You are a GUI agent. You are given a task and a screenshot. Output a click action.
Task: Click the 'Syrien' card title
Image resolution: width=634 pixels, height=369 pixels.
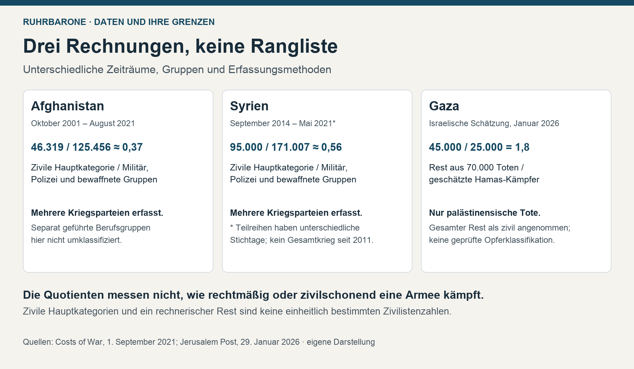(249, 106)
